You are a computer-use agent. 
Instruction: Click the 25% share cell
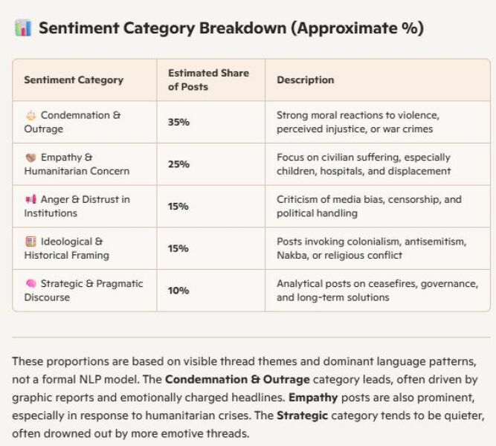click(178, 164)
